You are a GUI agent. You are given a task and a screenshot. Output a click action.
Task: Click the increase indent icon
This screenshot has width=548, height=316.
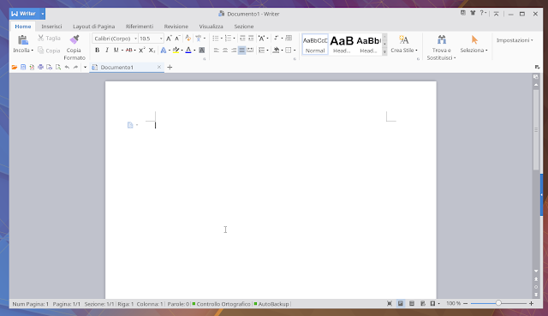click(x=251, y=38)
